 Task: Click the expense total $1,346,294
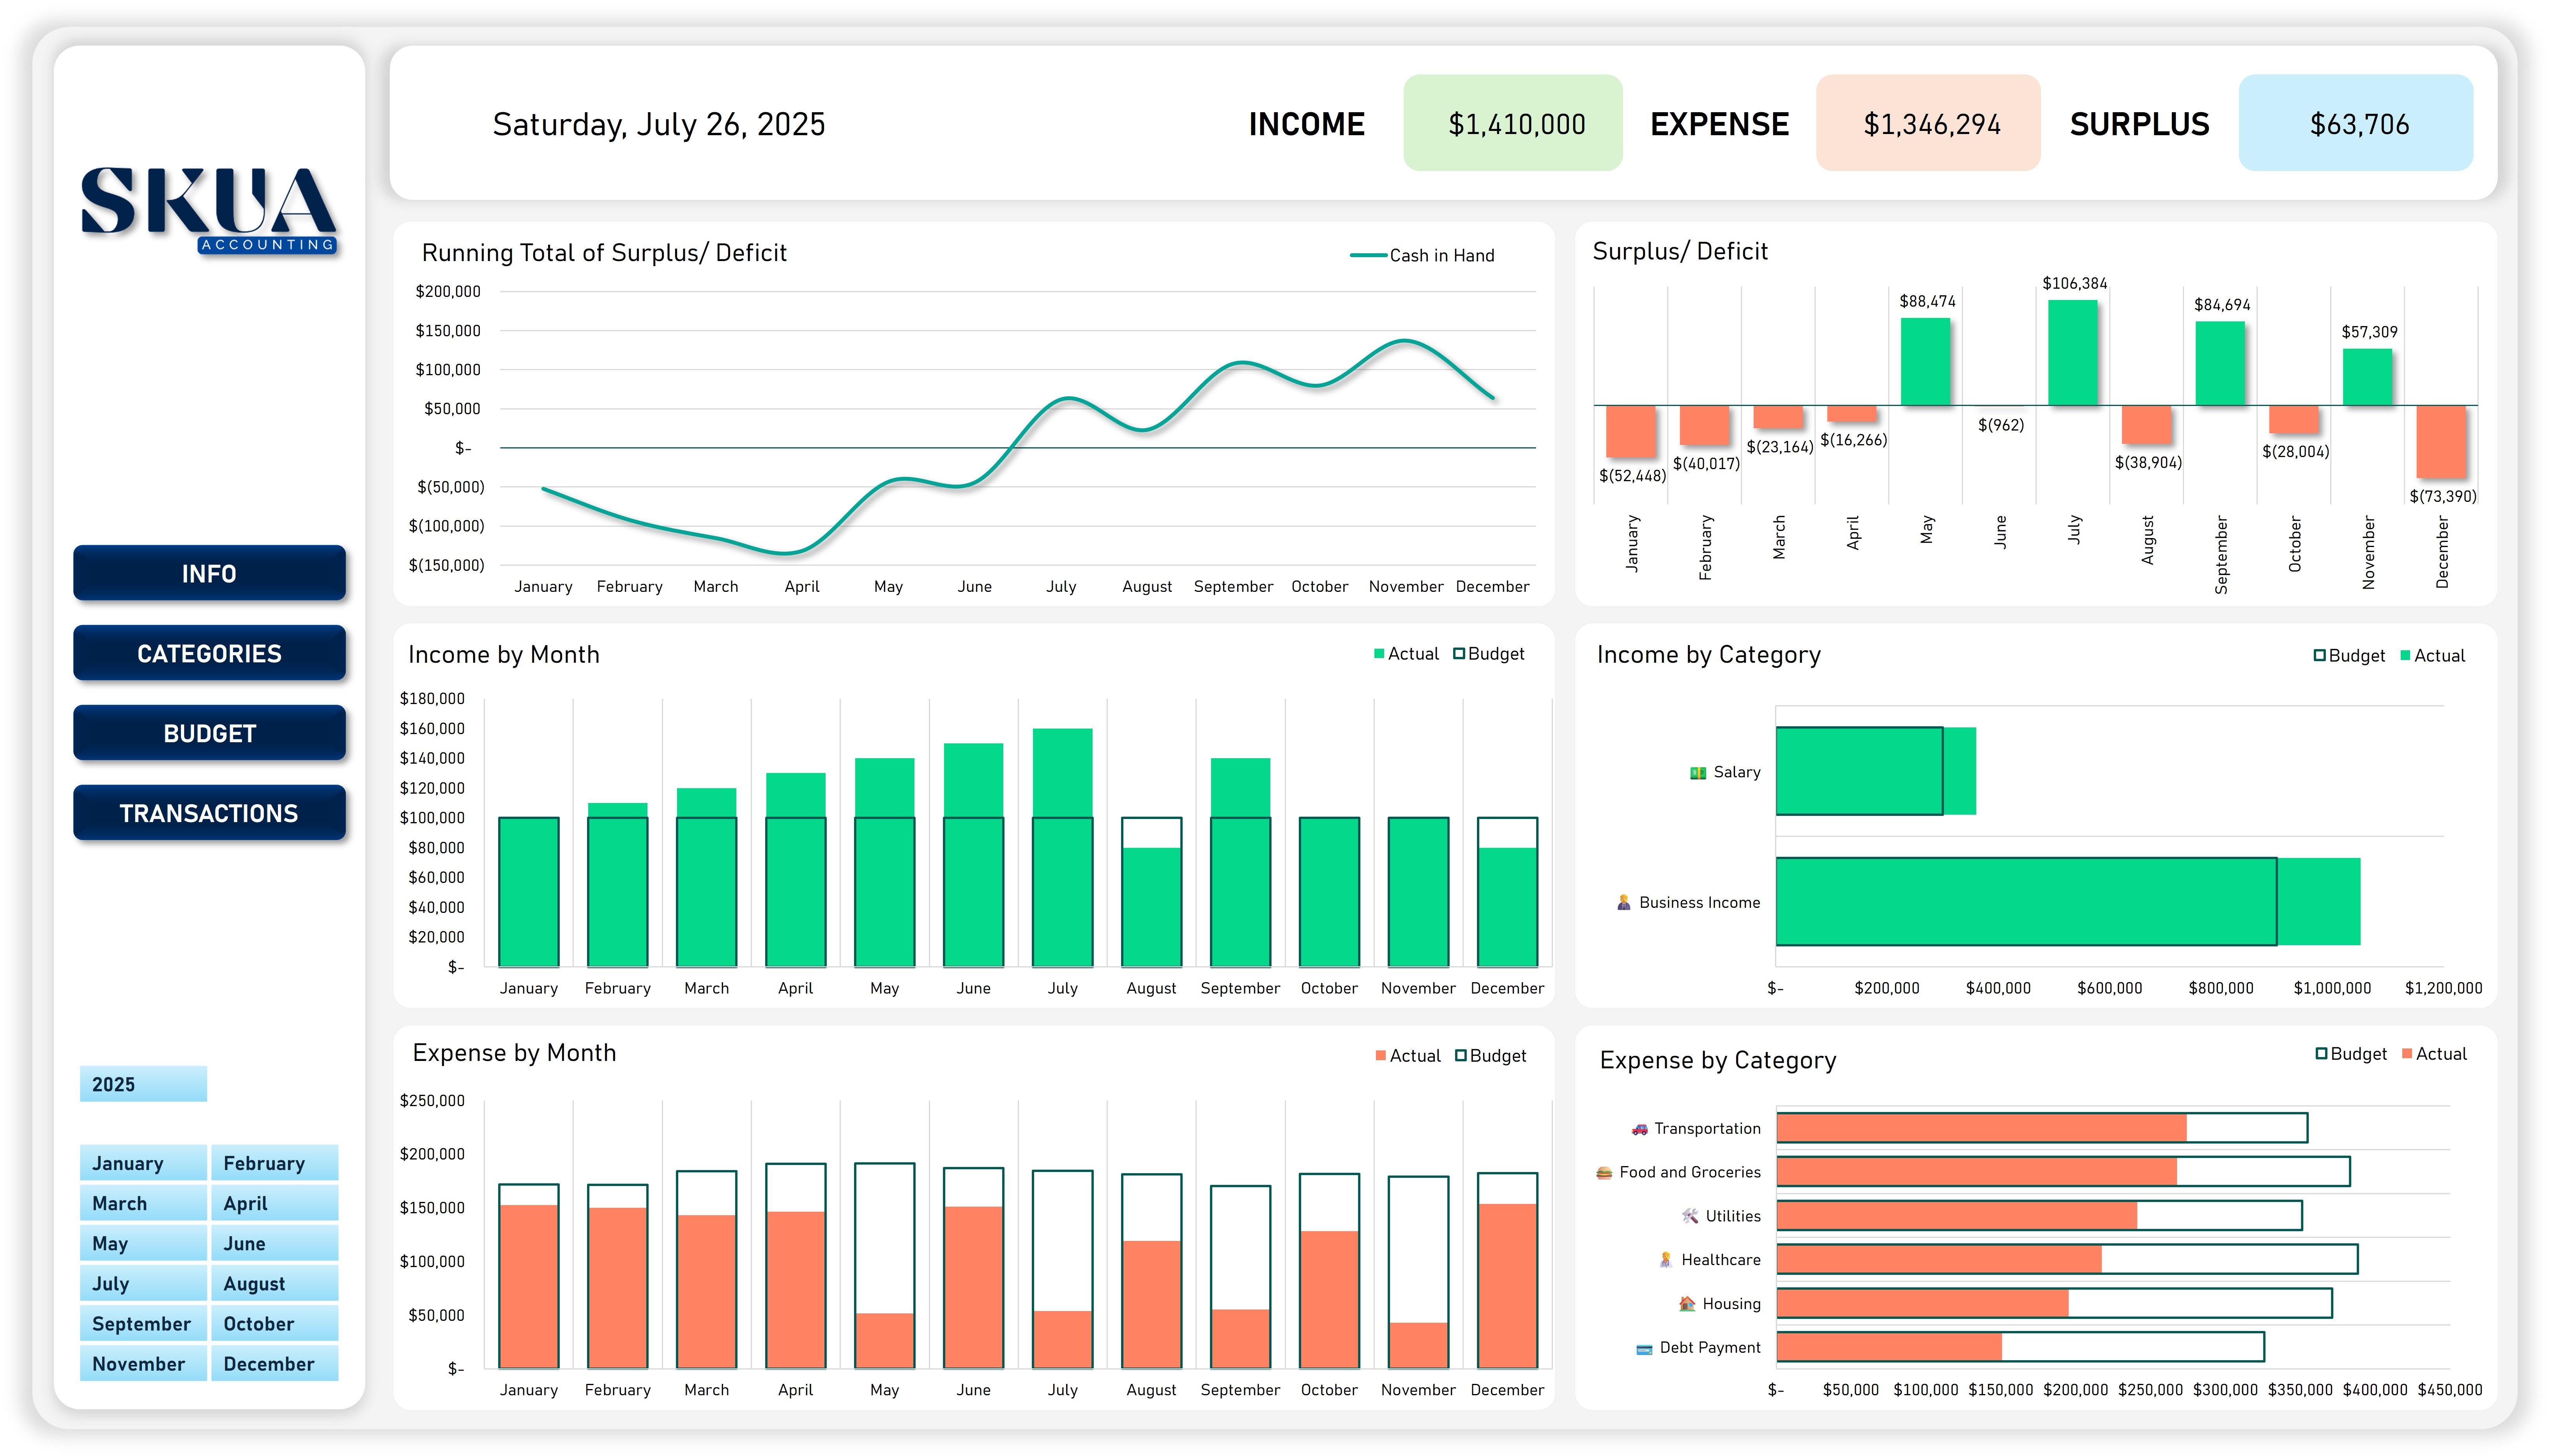pos(1932,124)
